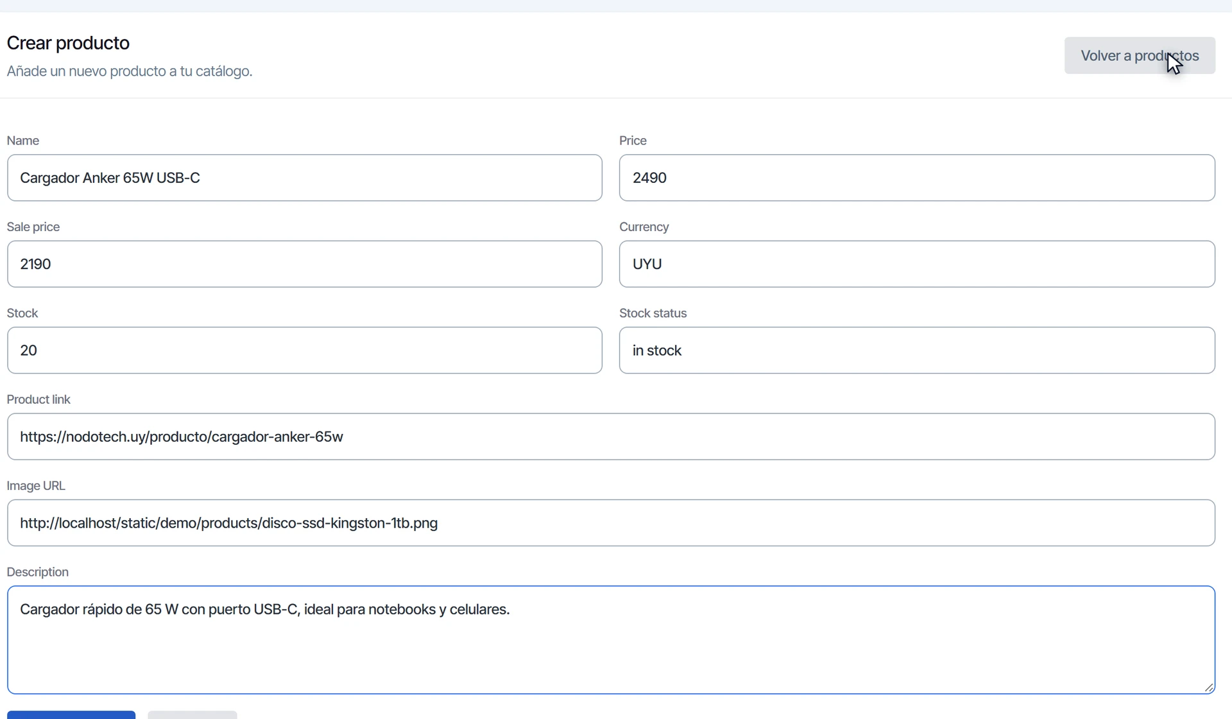This screenshot has width=1232, height=719.
Task: Grab the Description textarea resize handle
Action: point(1209,688)
